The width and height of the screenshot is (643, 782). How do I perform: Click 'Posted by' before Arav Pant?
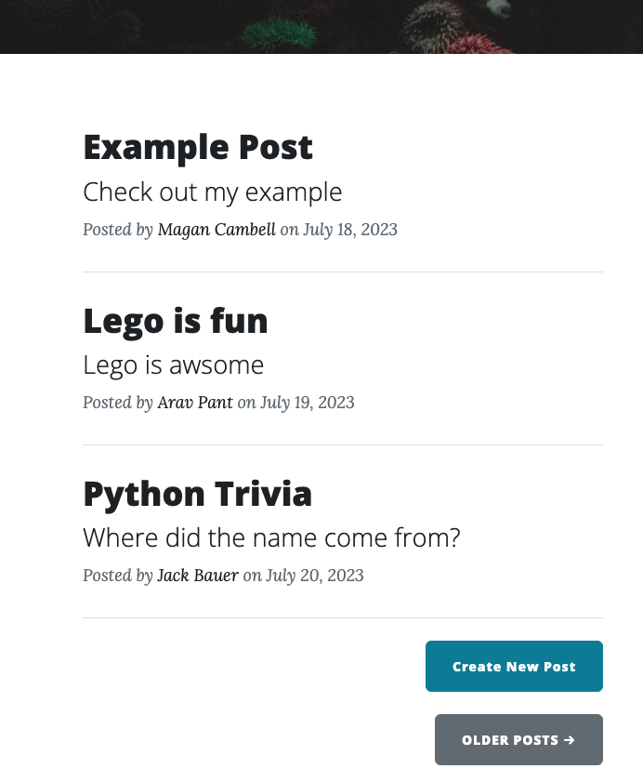(118, 403)
